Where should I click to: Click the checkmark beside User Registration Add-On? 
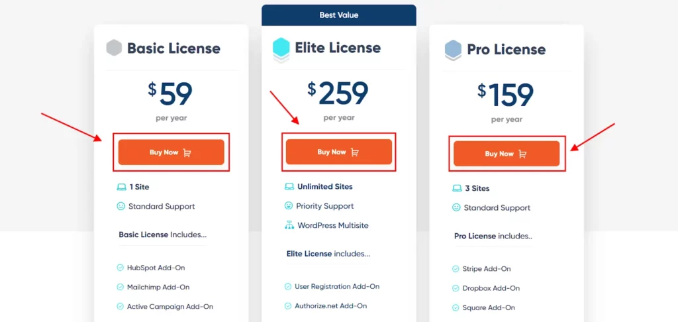pos(288,287)
